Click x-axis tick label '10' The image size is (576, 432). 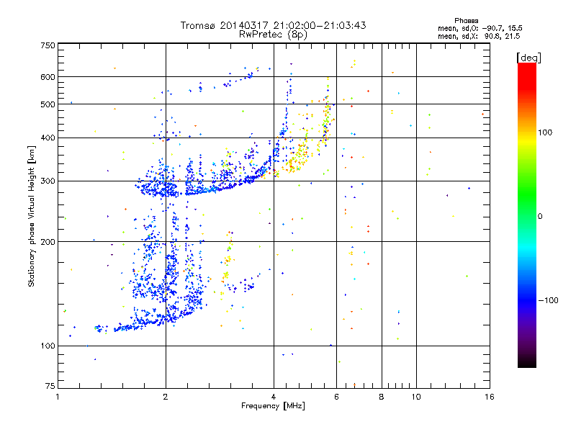416,397
